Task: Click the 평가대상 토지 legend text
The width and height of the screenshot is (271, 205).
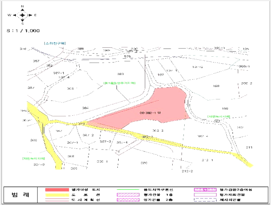Action: point(86,189)
